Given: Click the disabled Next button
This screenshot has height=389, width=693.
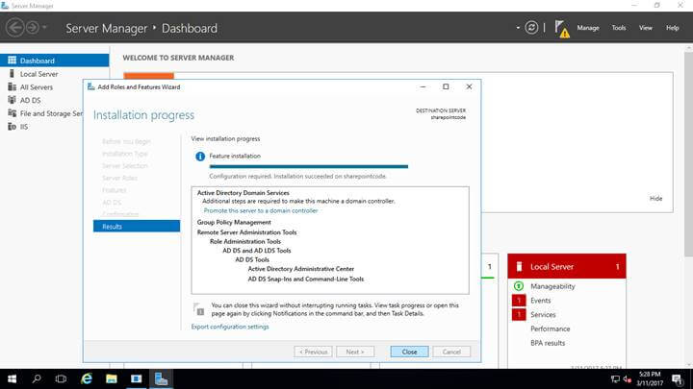Looking at the screenshot, I should point(355,352).
